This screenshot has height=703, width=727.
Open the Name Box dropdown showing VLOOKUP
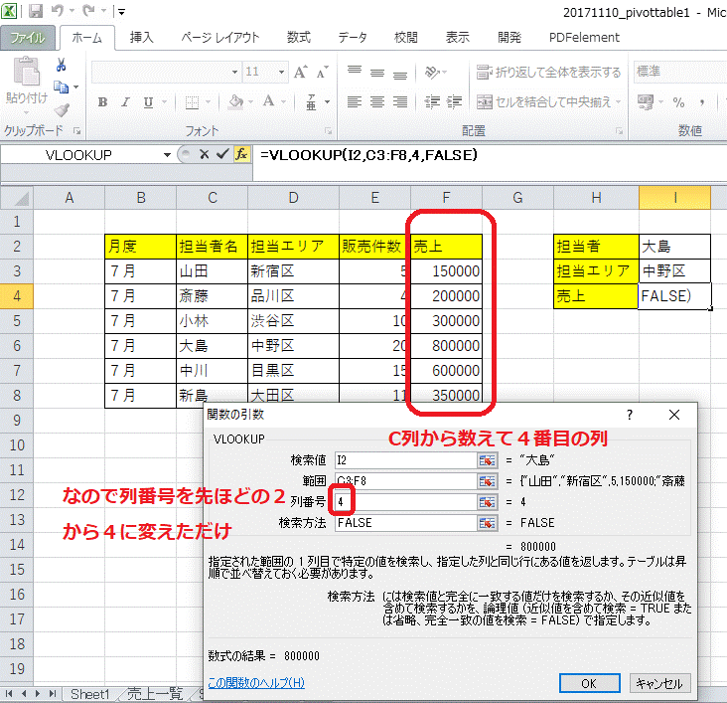166,155
